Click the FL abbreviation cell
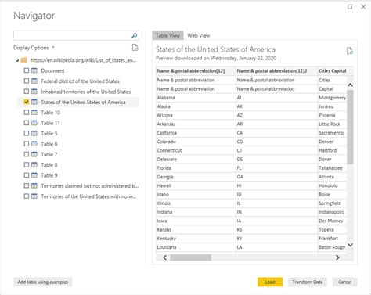371x295 pixels. pos(277,168)
